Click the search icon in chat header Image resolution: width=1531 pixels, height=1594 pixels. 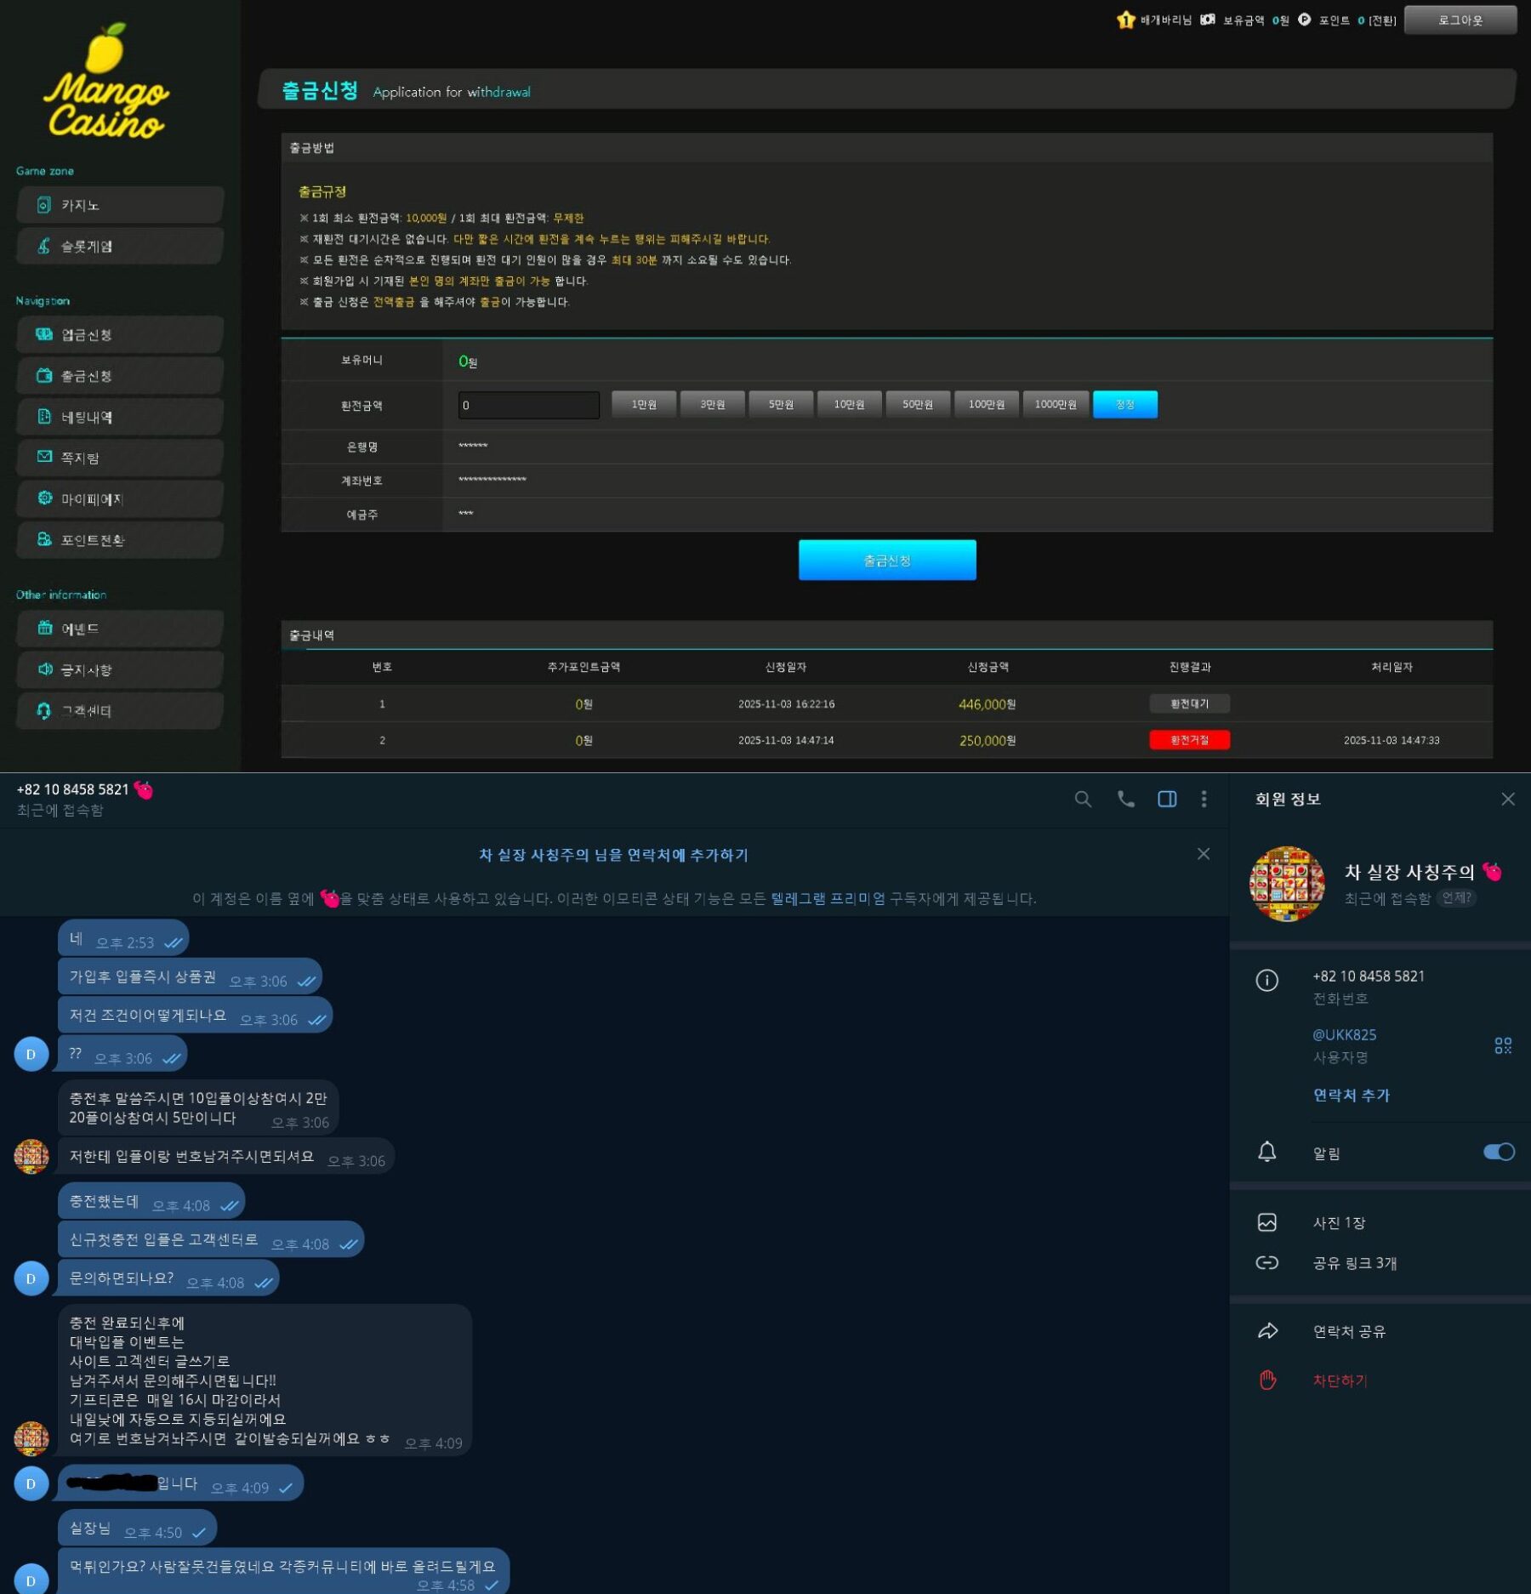[x=1083, y=799]
